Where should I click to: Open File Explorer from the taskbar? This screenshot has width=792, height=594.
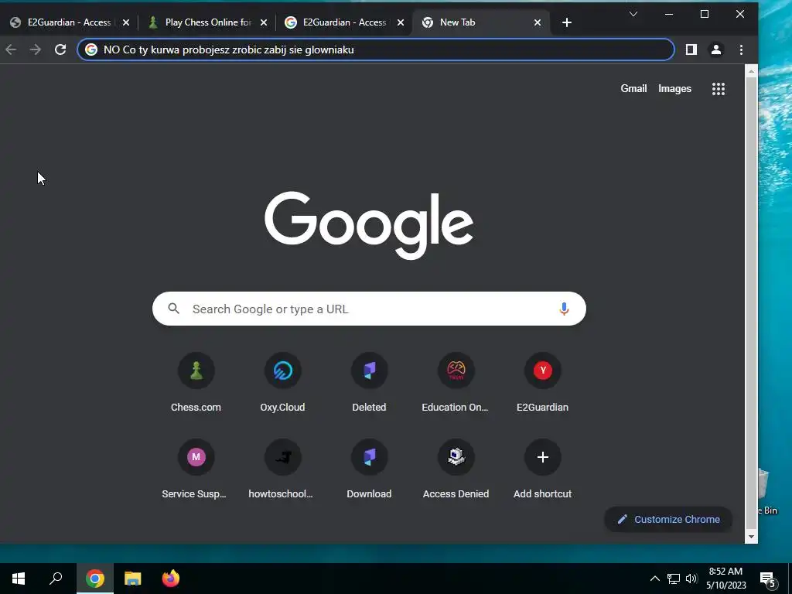tap(133, 579)
